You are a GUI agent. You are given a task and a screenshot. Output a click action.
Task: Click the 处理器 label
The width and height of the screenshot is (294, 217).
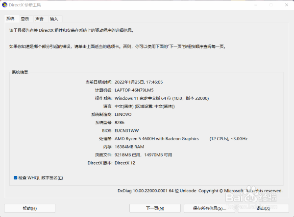pyautogui.click(x=106, y=139)
